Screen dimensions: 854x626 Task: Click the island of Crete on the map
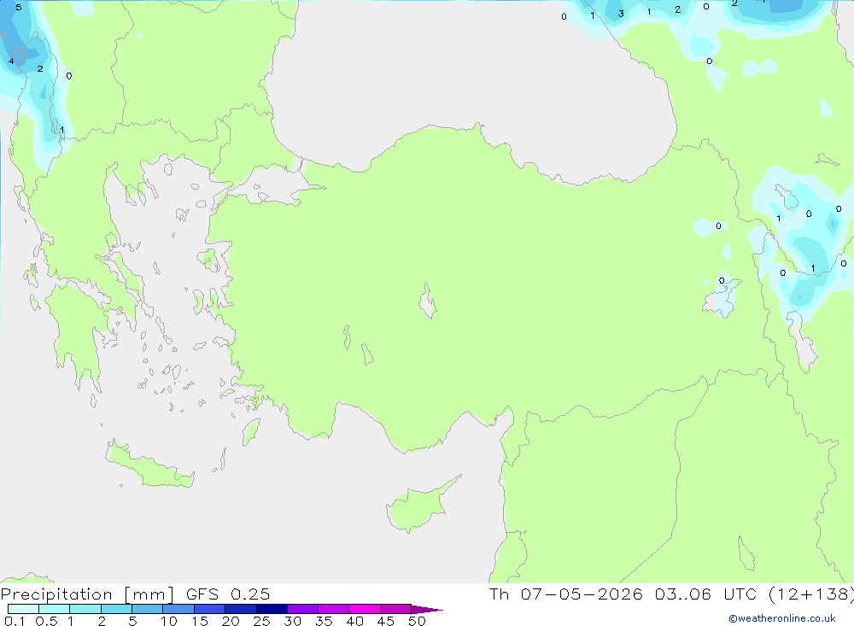(x=149, y=465)
